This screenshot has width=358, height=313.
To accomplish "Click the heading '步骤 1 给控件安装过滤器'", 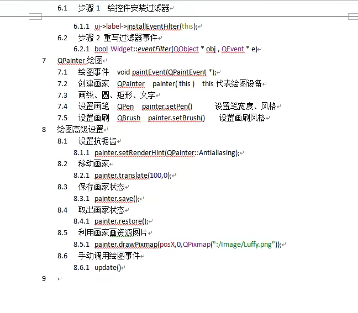I will pyautogui.click(x=124, y=8).
